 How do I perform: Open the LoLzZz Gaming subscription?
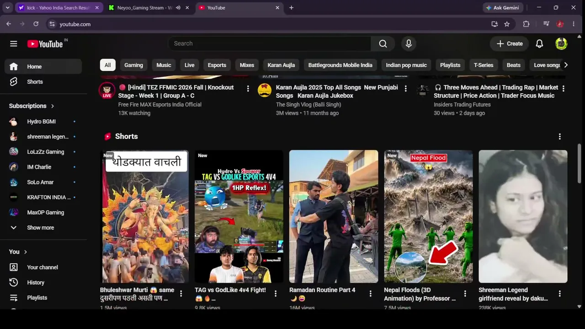point(43,152)
